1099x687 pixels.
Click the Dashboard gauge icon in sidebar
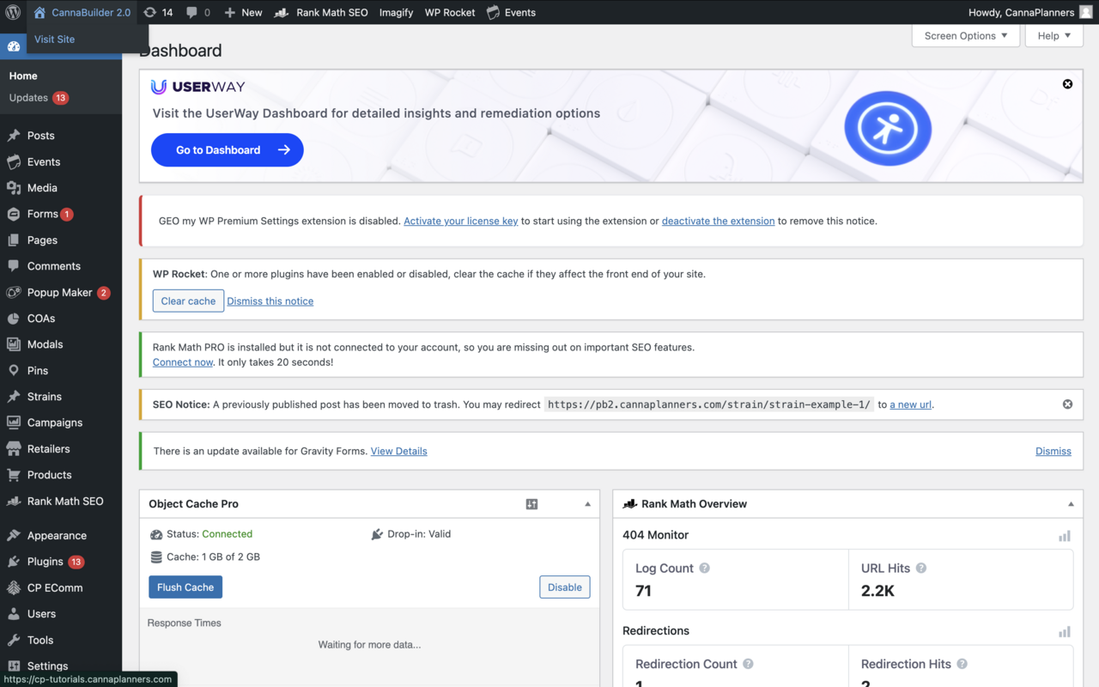tap(13, 46)
